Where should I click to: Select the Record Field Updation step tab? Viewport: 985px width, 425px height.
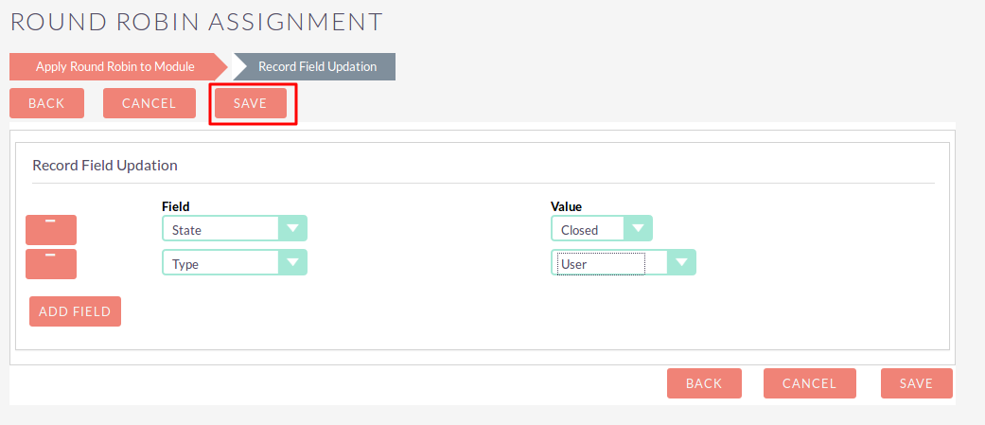coord(317,66)
